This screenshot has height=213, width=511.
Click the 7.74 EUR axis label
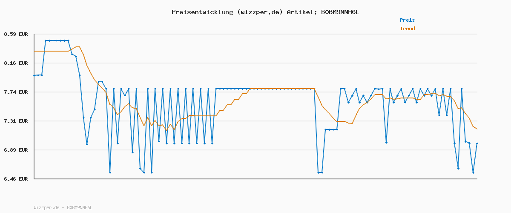pyautogui.click(x=16, y=92)
